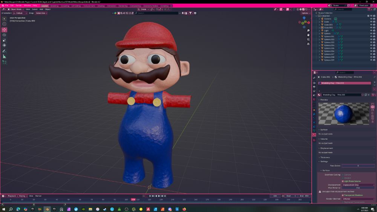Toggle Backface Culling Shadow checkbox
This screenshot has width=377, height=212.
coord(343,178)
